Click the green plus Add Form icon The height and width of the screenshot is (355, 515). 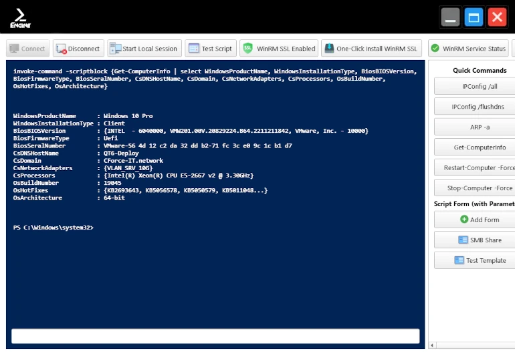(464, 220)
